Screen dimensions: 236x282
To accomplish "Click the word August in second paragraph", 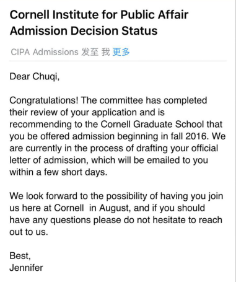I will click(x=115, y=208).
